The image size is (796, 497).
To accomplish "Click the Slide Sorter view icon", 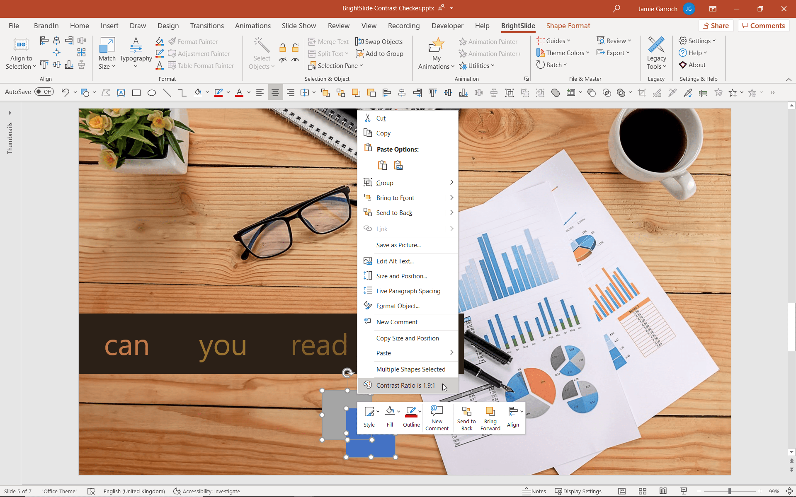I will click(643, 491).
